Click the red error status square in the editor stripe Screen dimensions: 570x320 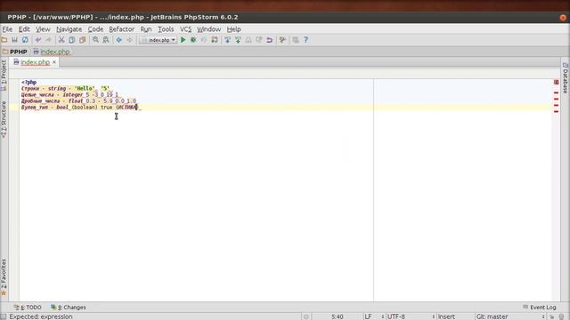click(x=556, y=83)
